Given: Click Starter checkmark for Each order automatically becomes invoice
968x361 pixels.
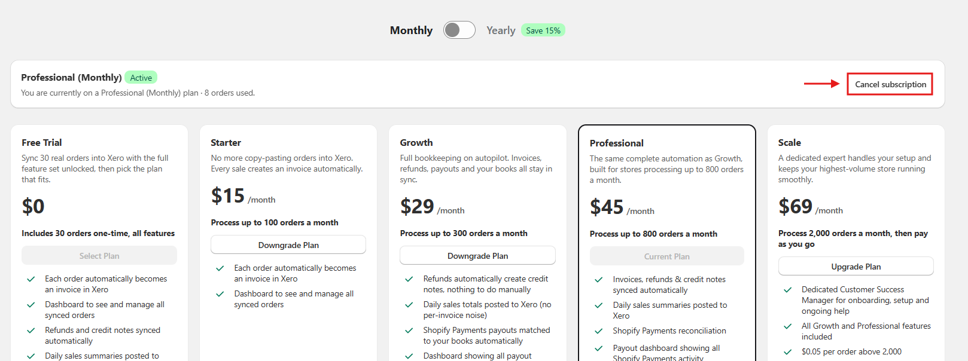Looking at the screenshot, I should click(220, 268).
